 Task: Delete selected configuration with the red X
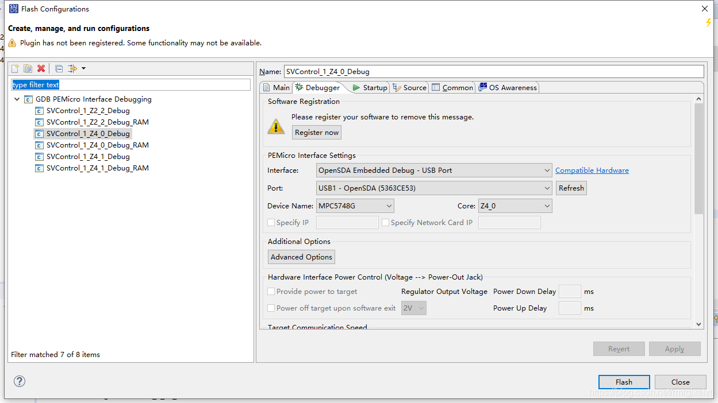[41, 68]
